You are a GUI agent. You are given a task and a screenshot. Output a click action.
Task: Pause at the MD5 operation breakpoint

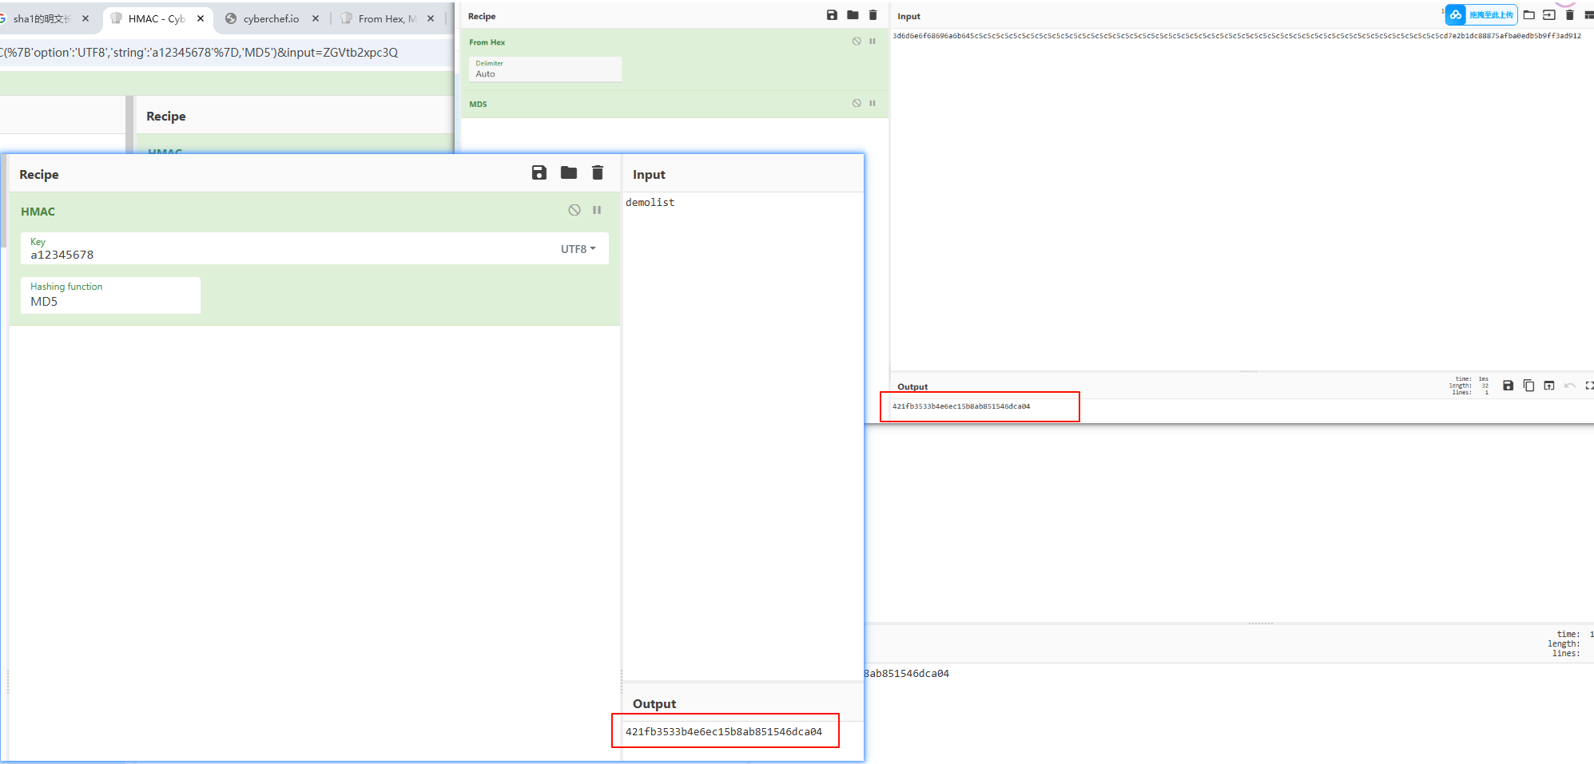point(873,103)
